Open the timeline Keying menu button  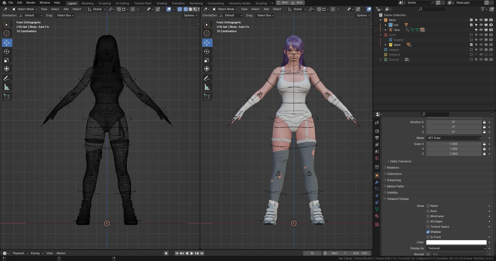(x=37, y=253)
